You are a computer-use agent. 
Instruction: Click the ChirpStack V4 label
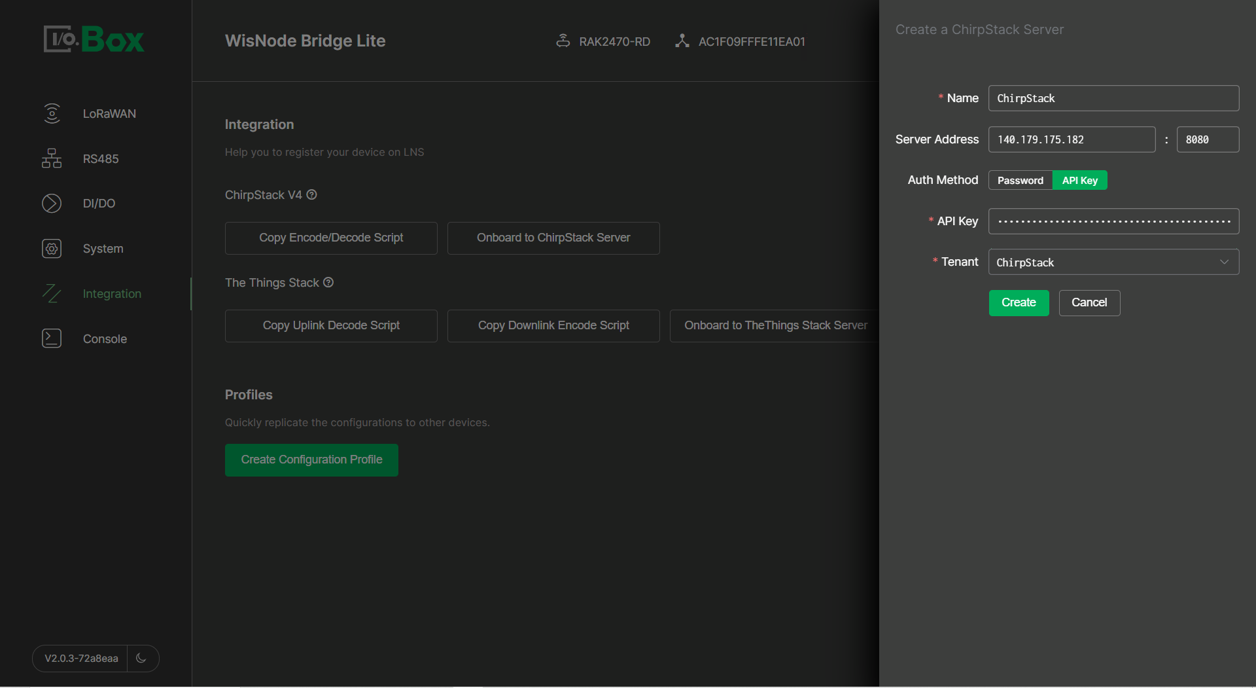tap(264, 195)
